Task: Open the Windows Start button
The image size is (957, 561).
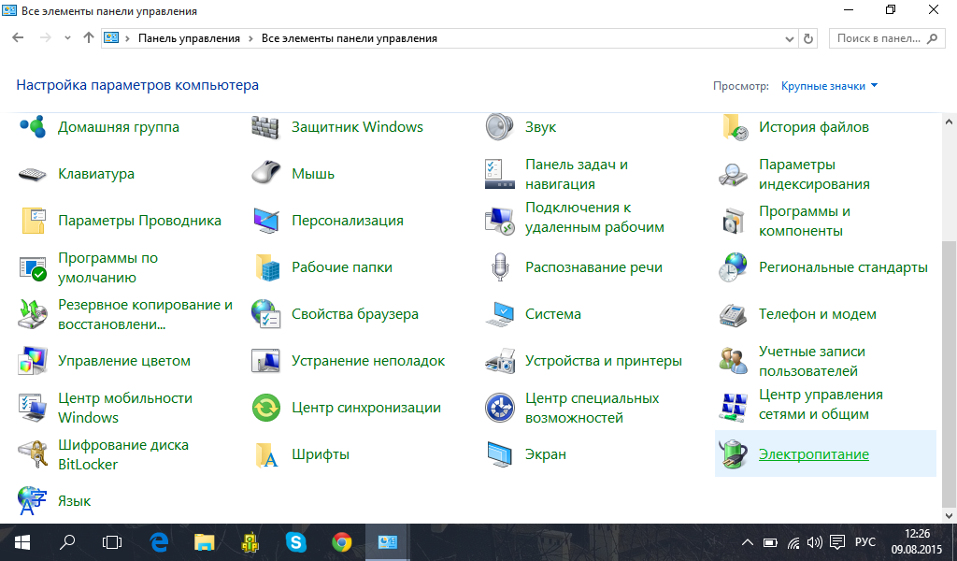Action: pos(22,542)
